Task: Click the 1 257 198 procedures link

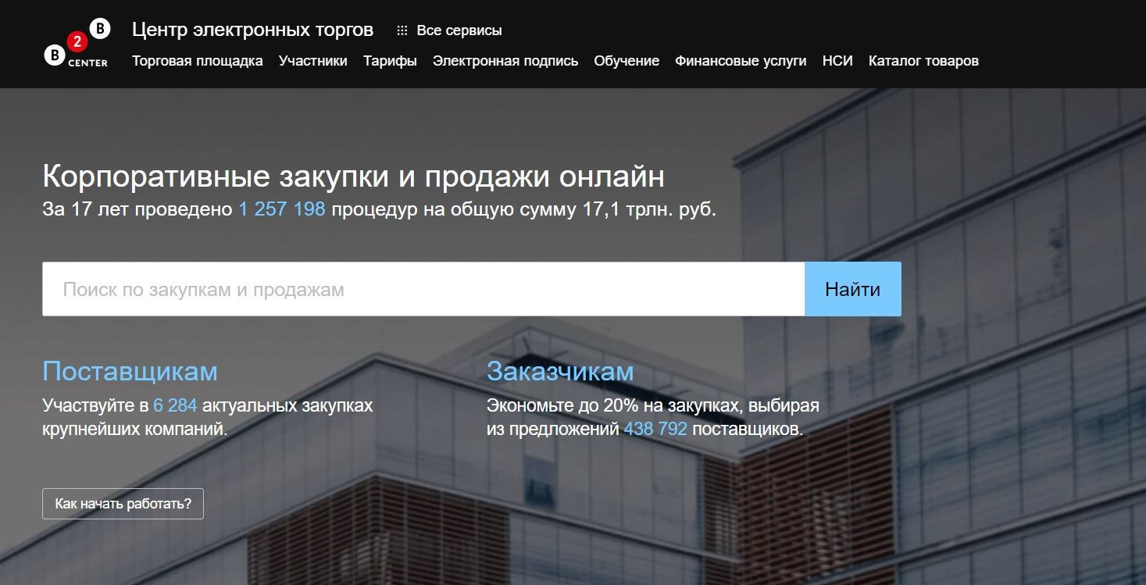Action: pos(282,209)
